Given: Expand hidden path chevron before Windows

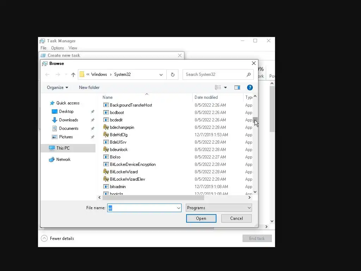Looking at the screenshot, I should [x=88, y=74].
